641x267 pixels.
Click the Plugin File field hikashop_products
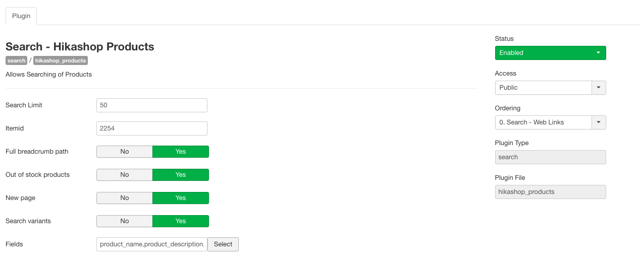tap(550, 192)
